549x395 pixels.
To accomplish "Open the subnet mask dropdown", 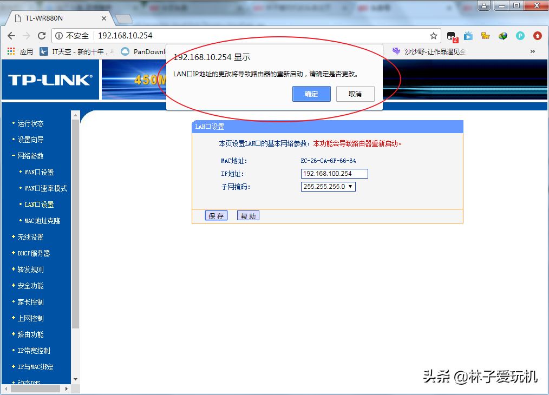I will point(328,187).
